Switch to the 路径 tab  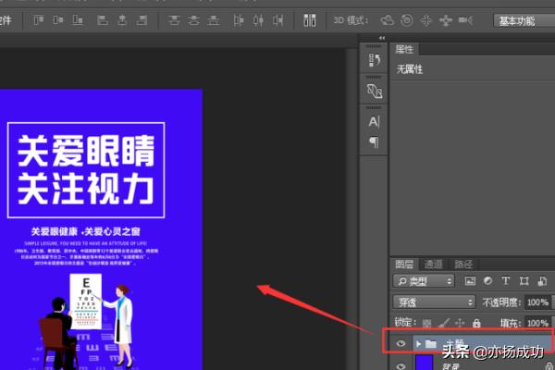463,264
